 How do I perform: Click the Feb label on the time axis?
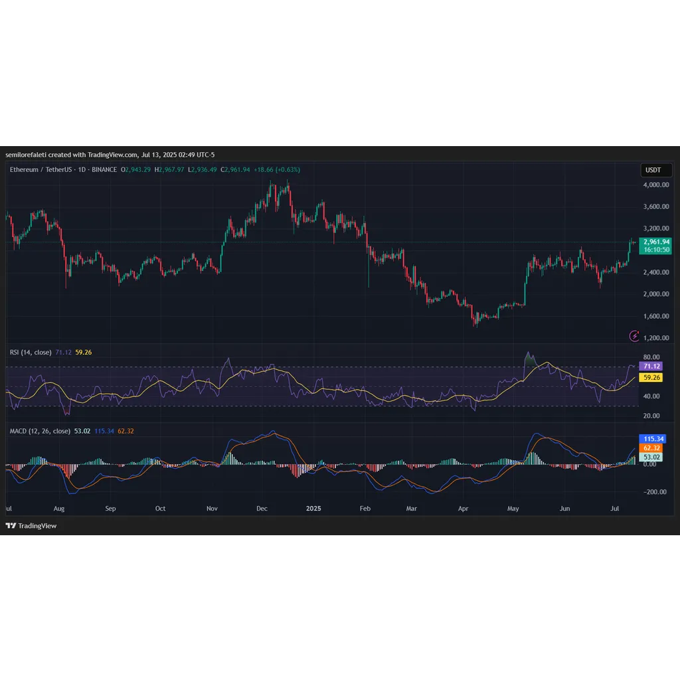365,508
